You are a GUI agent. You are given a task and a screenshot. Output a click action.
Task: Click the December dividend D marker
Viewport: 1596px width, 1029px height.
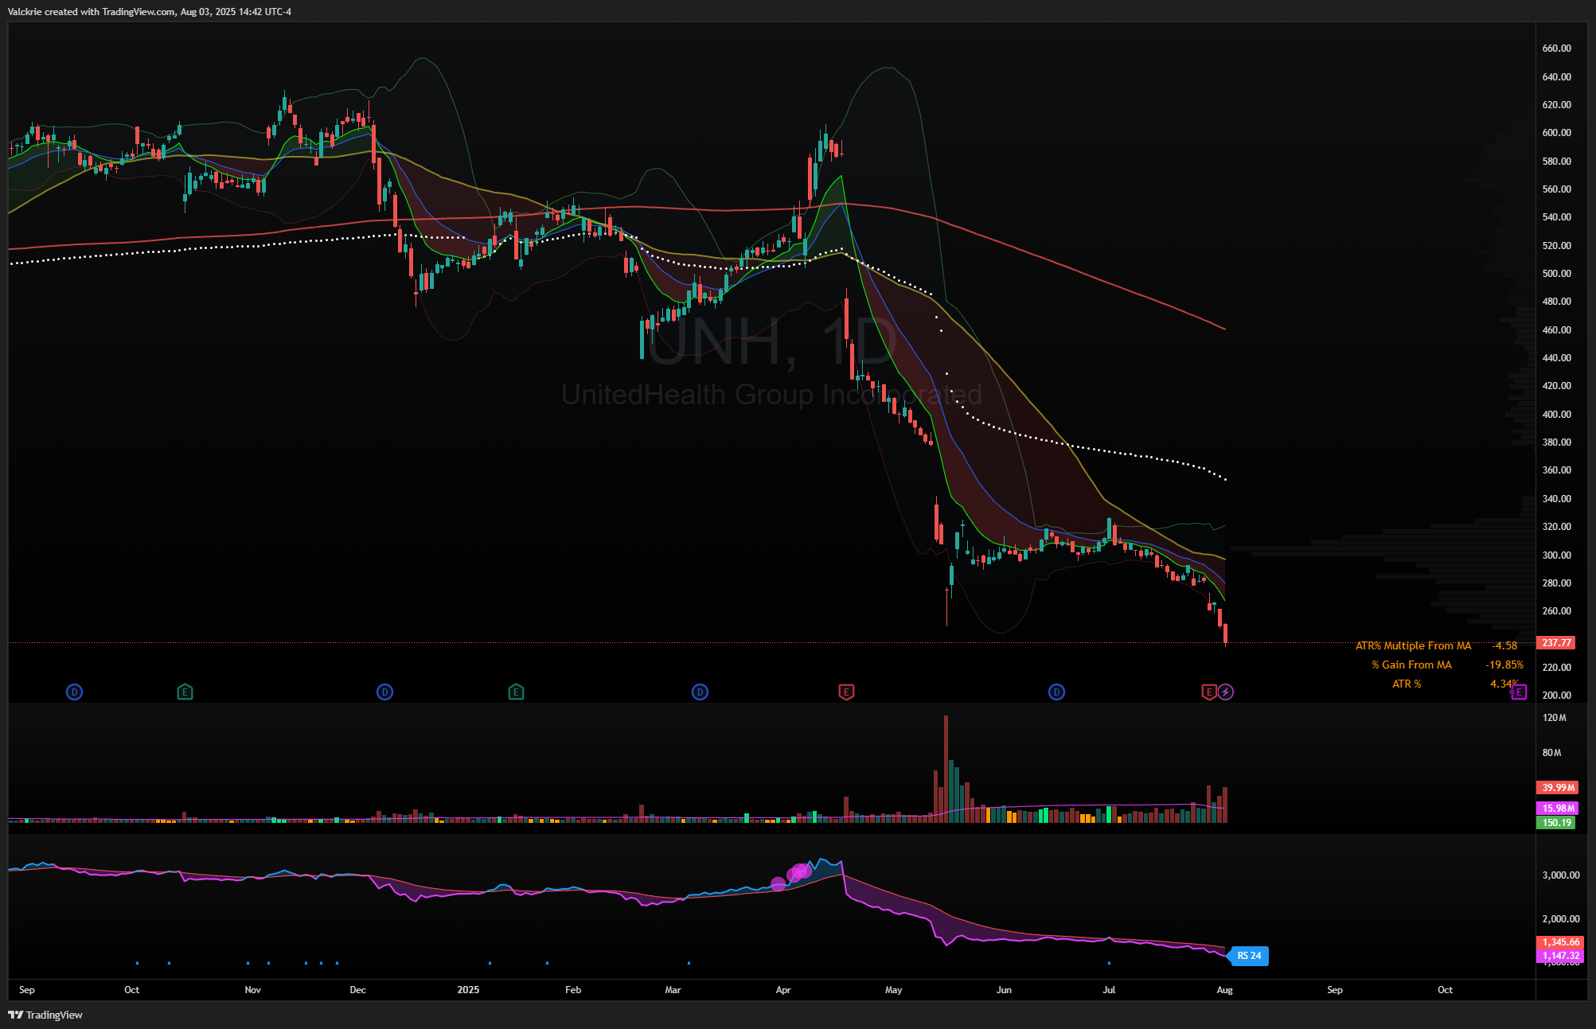tap(384, 692)
